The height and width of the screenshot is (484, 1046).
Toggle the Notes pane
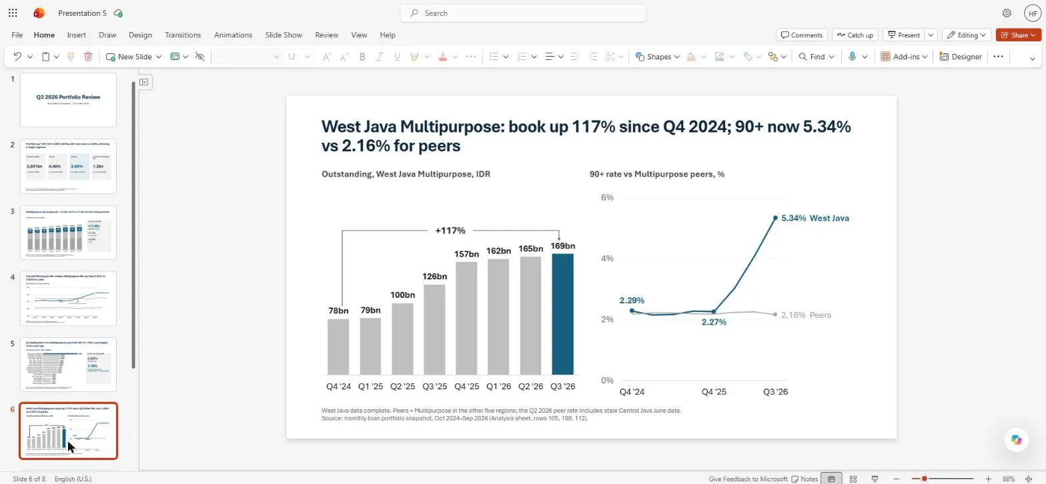click(x=805, y=479)
